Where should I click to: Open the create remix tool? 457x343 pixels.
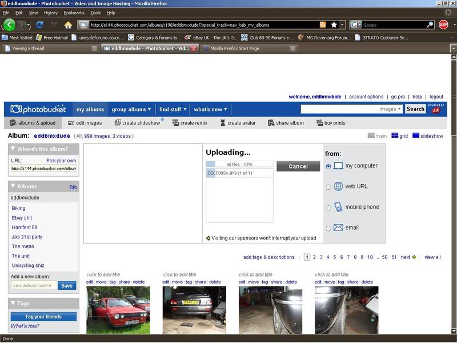tap(190, 123)
